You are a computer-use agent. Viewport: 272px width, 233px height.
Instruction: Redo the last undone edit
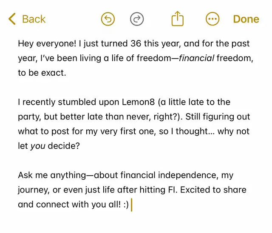point(137,19)
